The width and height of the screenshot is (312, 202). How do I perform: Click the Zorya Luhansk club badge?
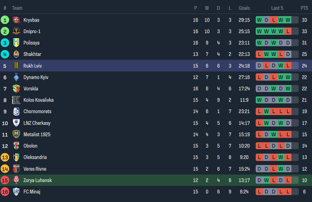pos(16,180)
